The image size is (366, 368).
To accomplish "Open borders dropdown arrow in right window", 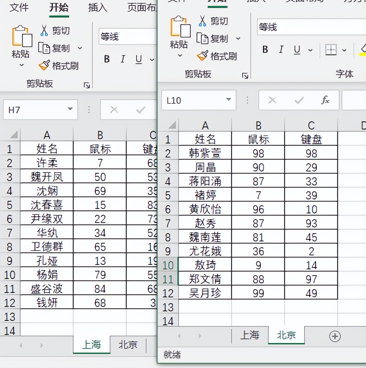I will (x=344, y=50).
